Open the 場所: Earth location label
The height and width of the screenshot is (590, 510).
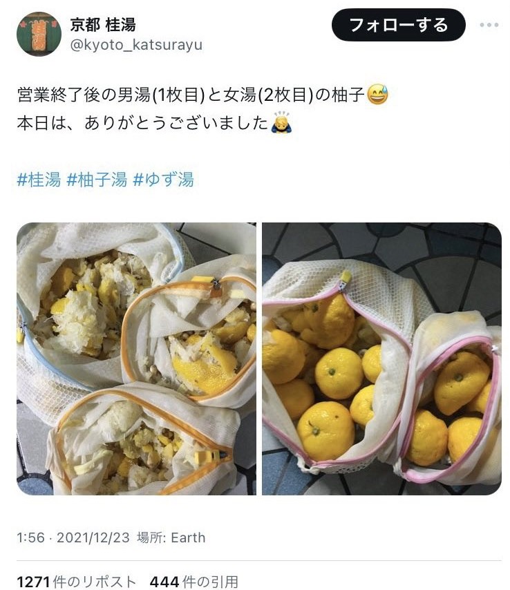pyautogui.click(x=171, y=537)
